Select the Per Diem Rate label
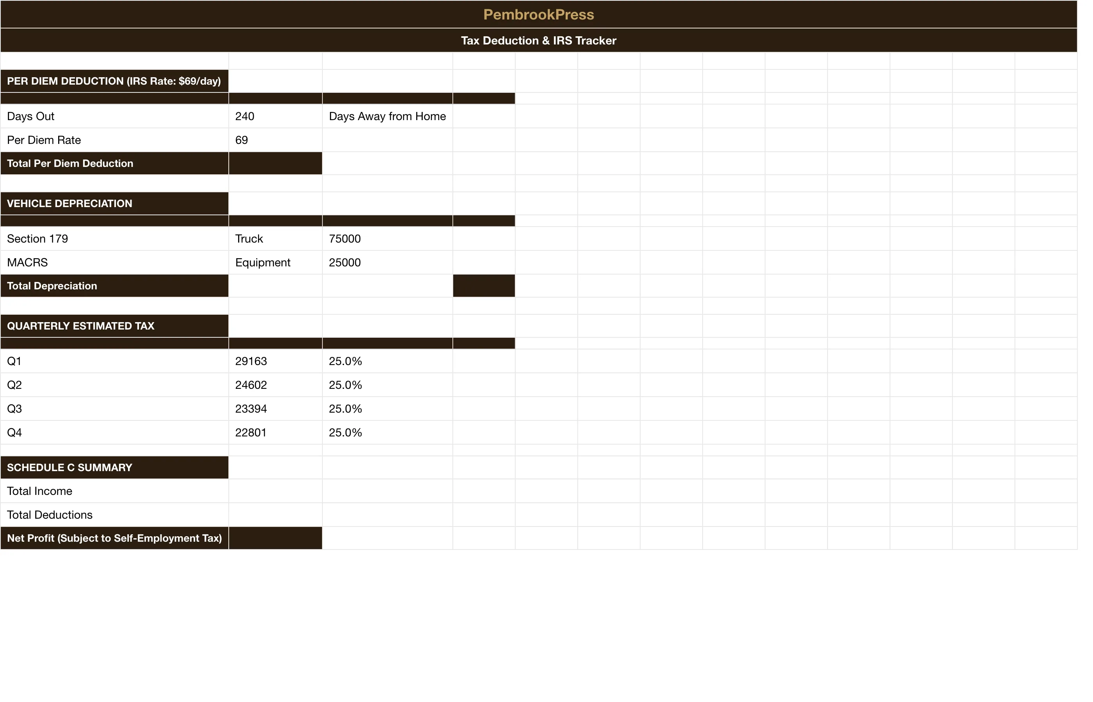This screenshot has height=702, width=1093. tap(114, 140)
